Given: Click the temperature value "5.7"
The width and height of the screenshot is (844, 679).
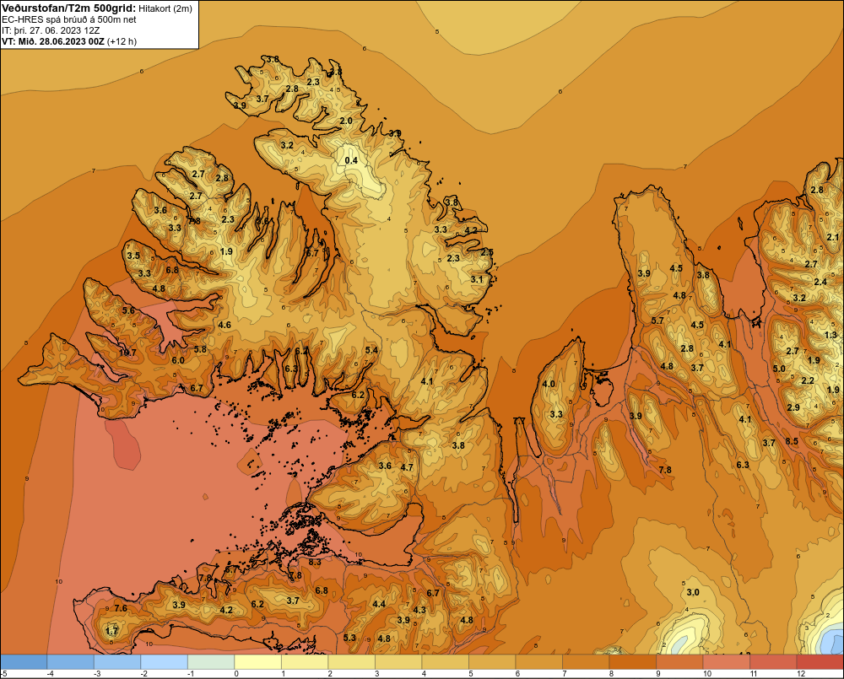Looking at the screenshot, I should tap(657, 321).
